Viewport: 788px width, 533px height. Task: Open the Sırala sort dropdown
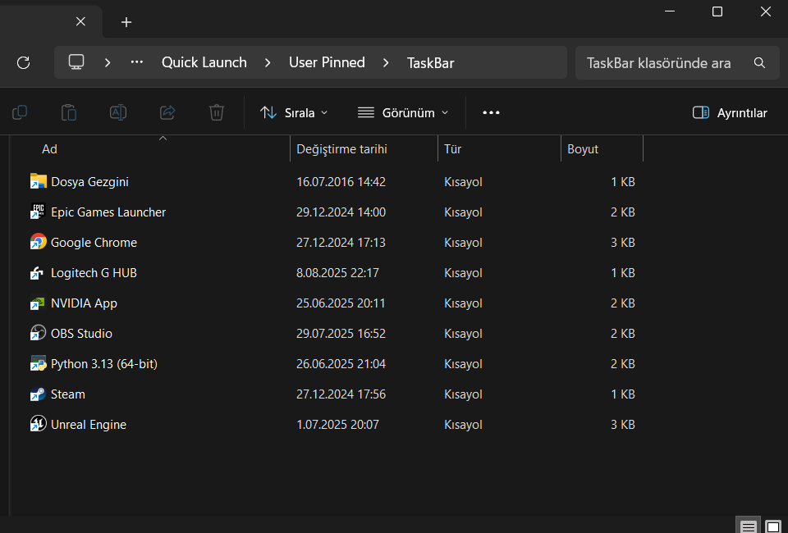coord(294,113)
